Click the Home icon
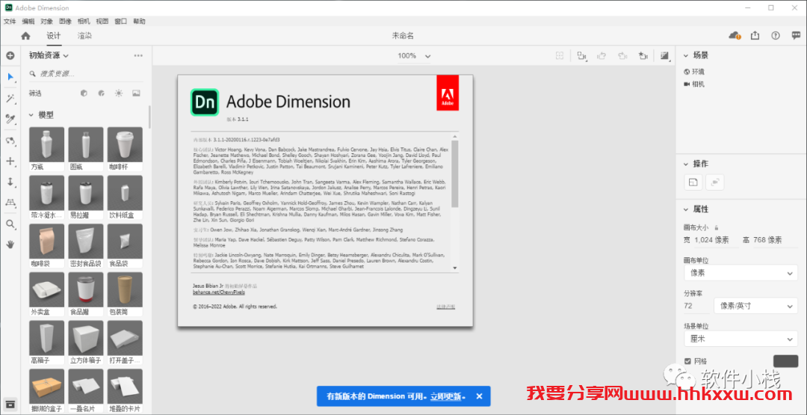Image resolution: width=807 pixels, height=415 pixels. click(x=25, y=36)
